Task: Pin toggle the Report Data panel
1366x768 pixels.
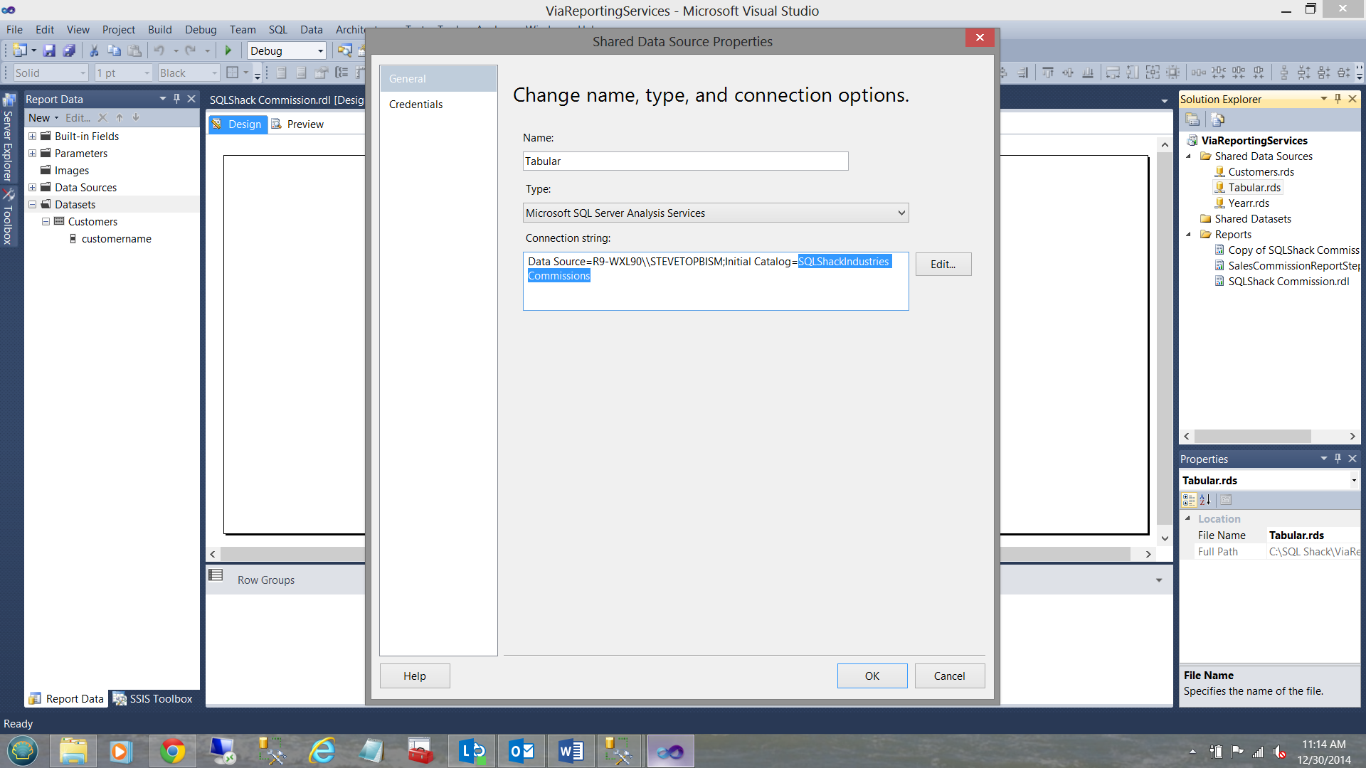Action: pos(177,99)
